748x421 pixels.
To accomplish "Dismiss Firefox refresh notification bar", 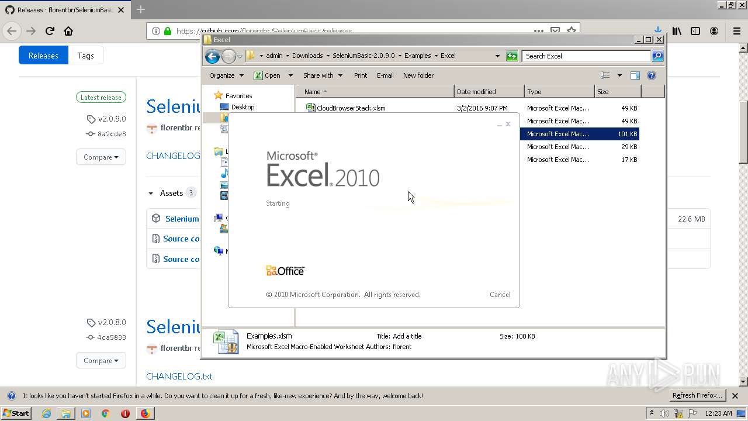I will pyautogui.click(x=735, y=396).
